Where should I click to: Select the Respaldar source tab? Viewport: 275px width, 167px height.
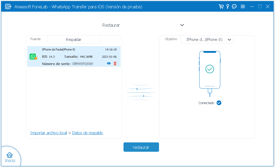(x=74, y=40)
